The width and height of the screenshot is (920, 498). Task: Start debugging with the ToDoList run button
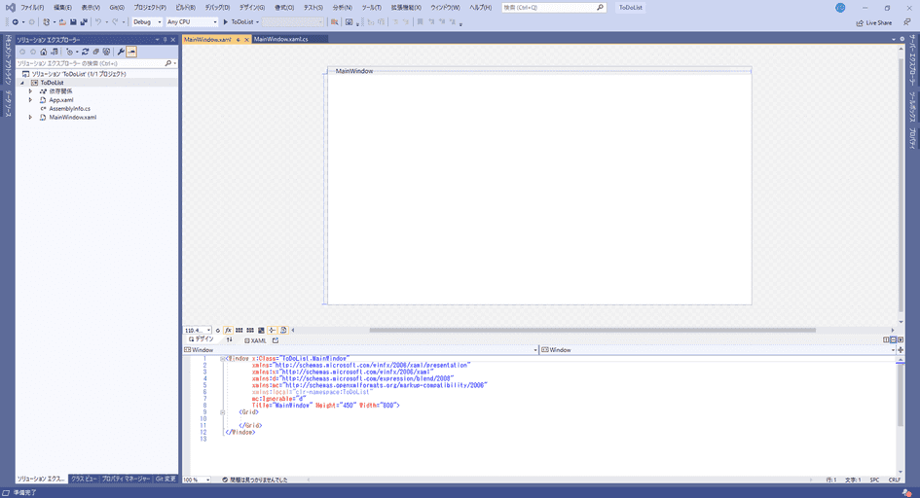pos(239,22)
